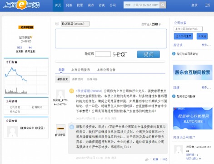Screen dimensions: 214x164
Task: Switch language to EN
Action: pyautogui.click(x=208, y=5)
